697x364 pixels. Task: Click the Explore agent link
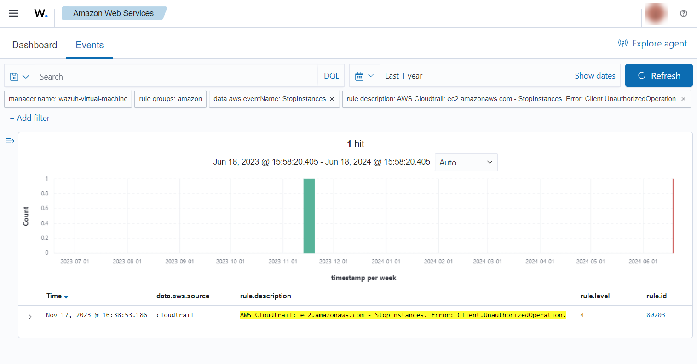point(652,43)
